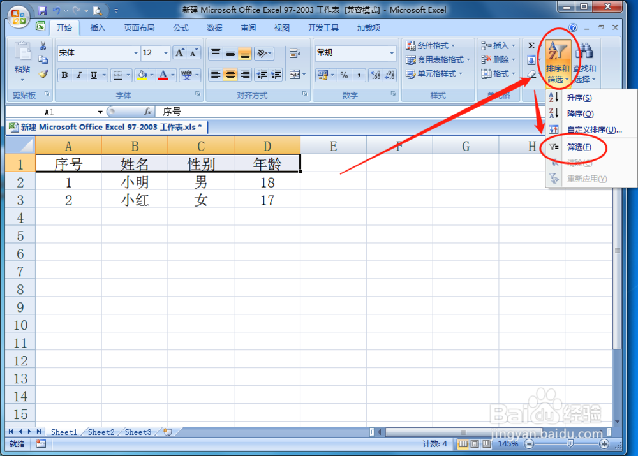Apply the red font color
Image resolution: width=638 pixels, height=456 pixels.
tap(163, 75)
